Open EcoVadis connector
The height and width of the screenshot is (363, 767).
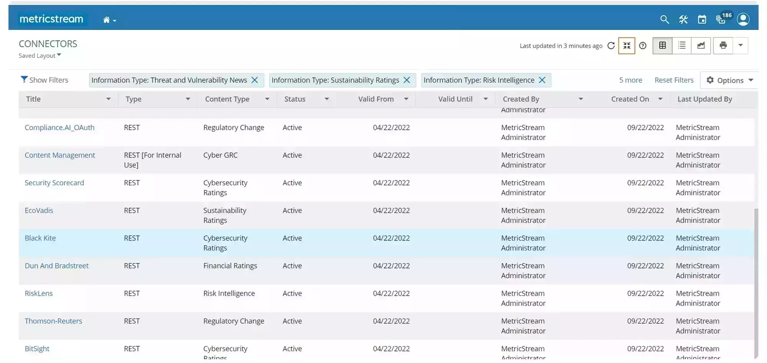tap(39, 210)
